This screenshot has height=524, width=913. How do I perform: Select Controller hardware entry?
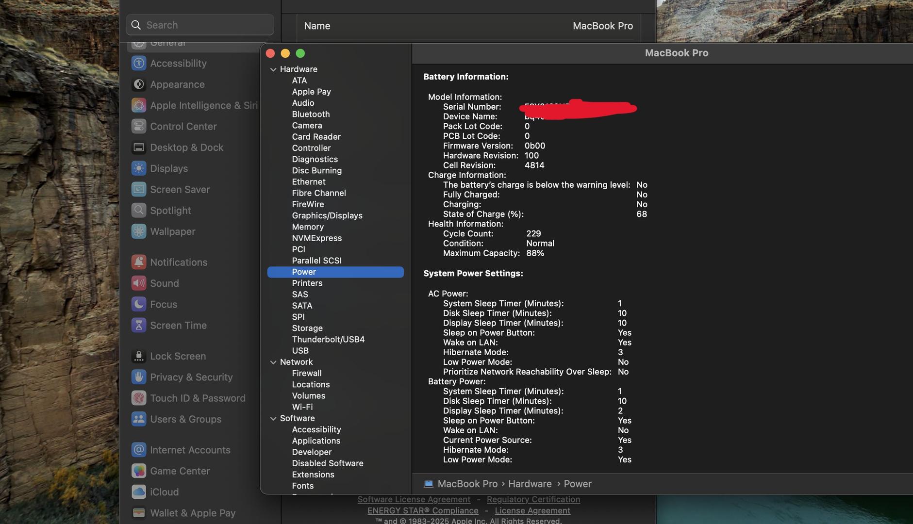click(311, 148)
